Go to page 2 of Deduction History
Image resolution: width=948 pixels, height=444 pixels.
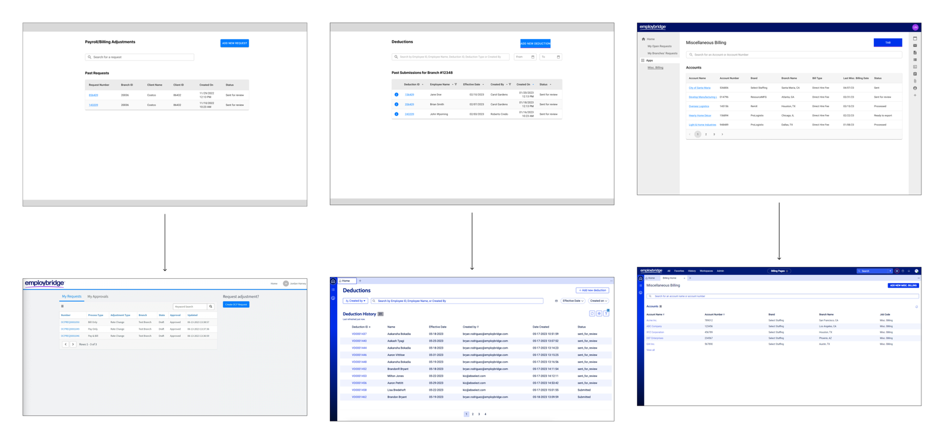(x=473, y=414)
